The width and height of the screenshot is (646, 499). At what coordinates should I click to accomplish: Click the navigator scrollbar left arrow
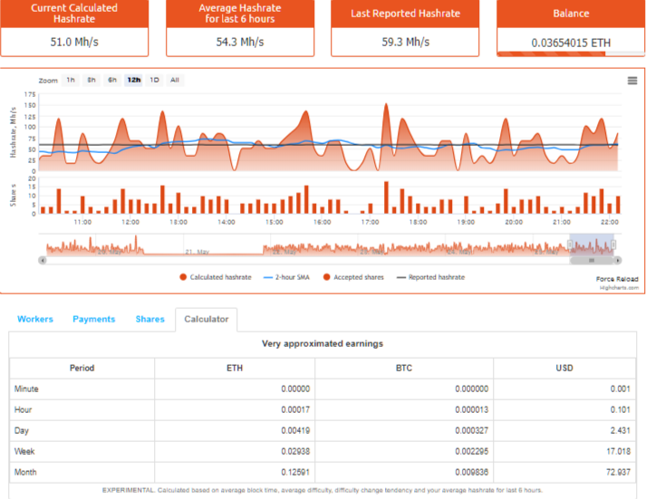43,260
